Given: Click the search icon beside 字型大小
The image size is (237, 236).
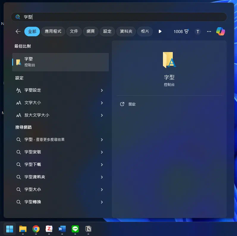Looking at the screenshot, I should point(19,190).
